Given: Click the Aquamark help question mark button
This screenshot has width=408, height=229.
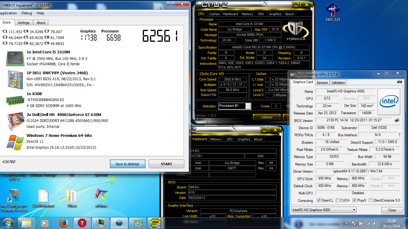Looking at the screenshot, I should point(171,4).
